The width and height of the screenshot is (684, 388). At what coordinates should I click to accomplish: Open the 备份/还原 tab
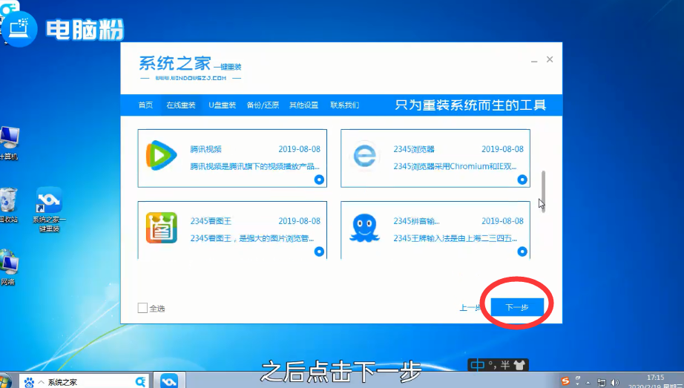263,105
